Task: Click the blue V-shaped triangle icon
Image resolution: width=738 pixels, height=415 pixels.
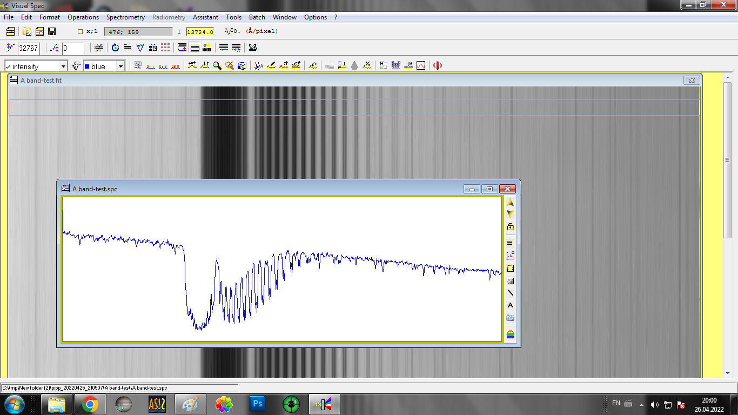Action: coord(140,48)
